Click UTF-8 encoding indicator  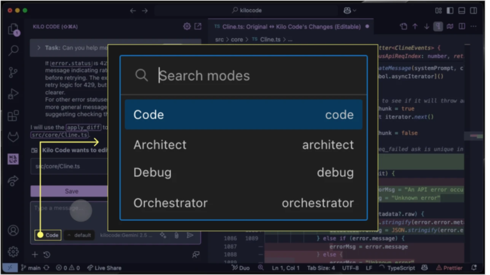click(350, 268)
